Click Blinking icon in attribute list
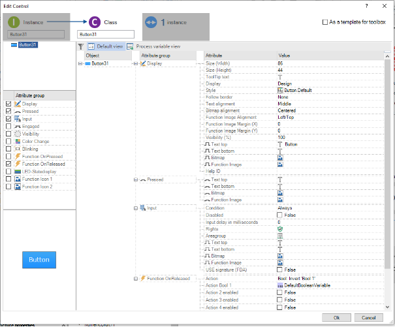395x327 pixels. tap(18, 149)
